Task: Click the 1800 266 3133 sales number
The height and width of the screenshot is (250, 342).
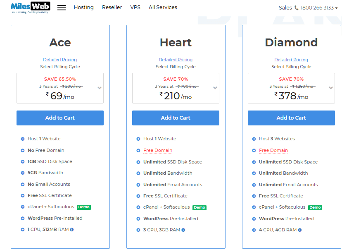Action: point(317,8)
